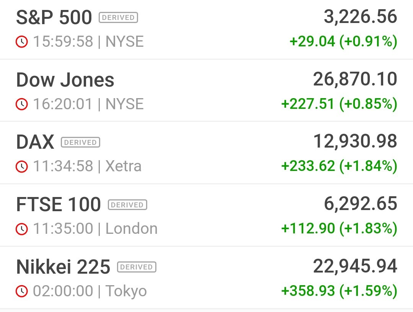The width and height of the screenshot is (413, 312).
Task: Click the DERIVED badge next to DAX
Action: tap(80, 142)
